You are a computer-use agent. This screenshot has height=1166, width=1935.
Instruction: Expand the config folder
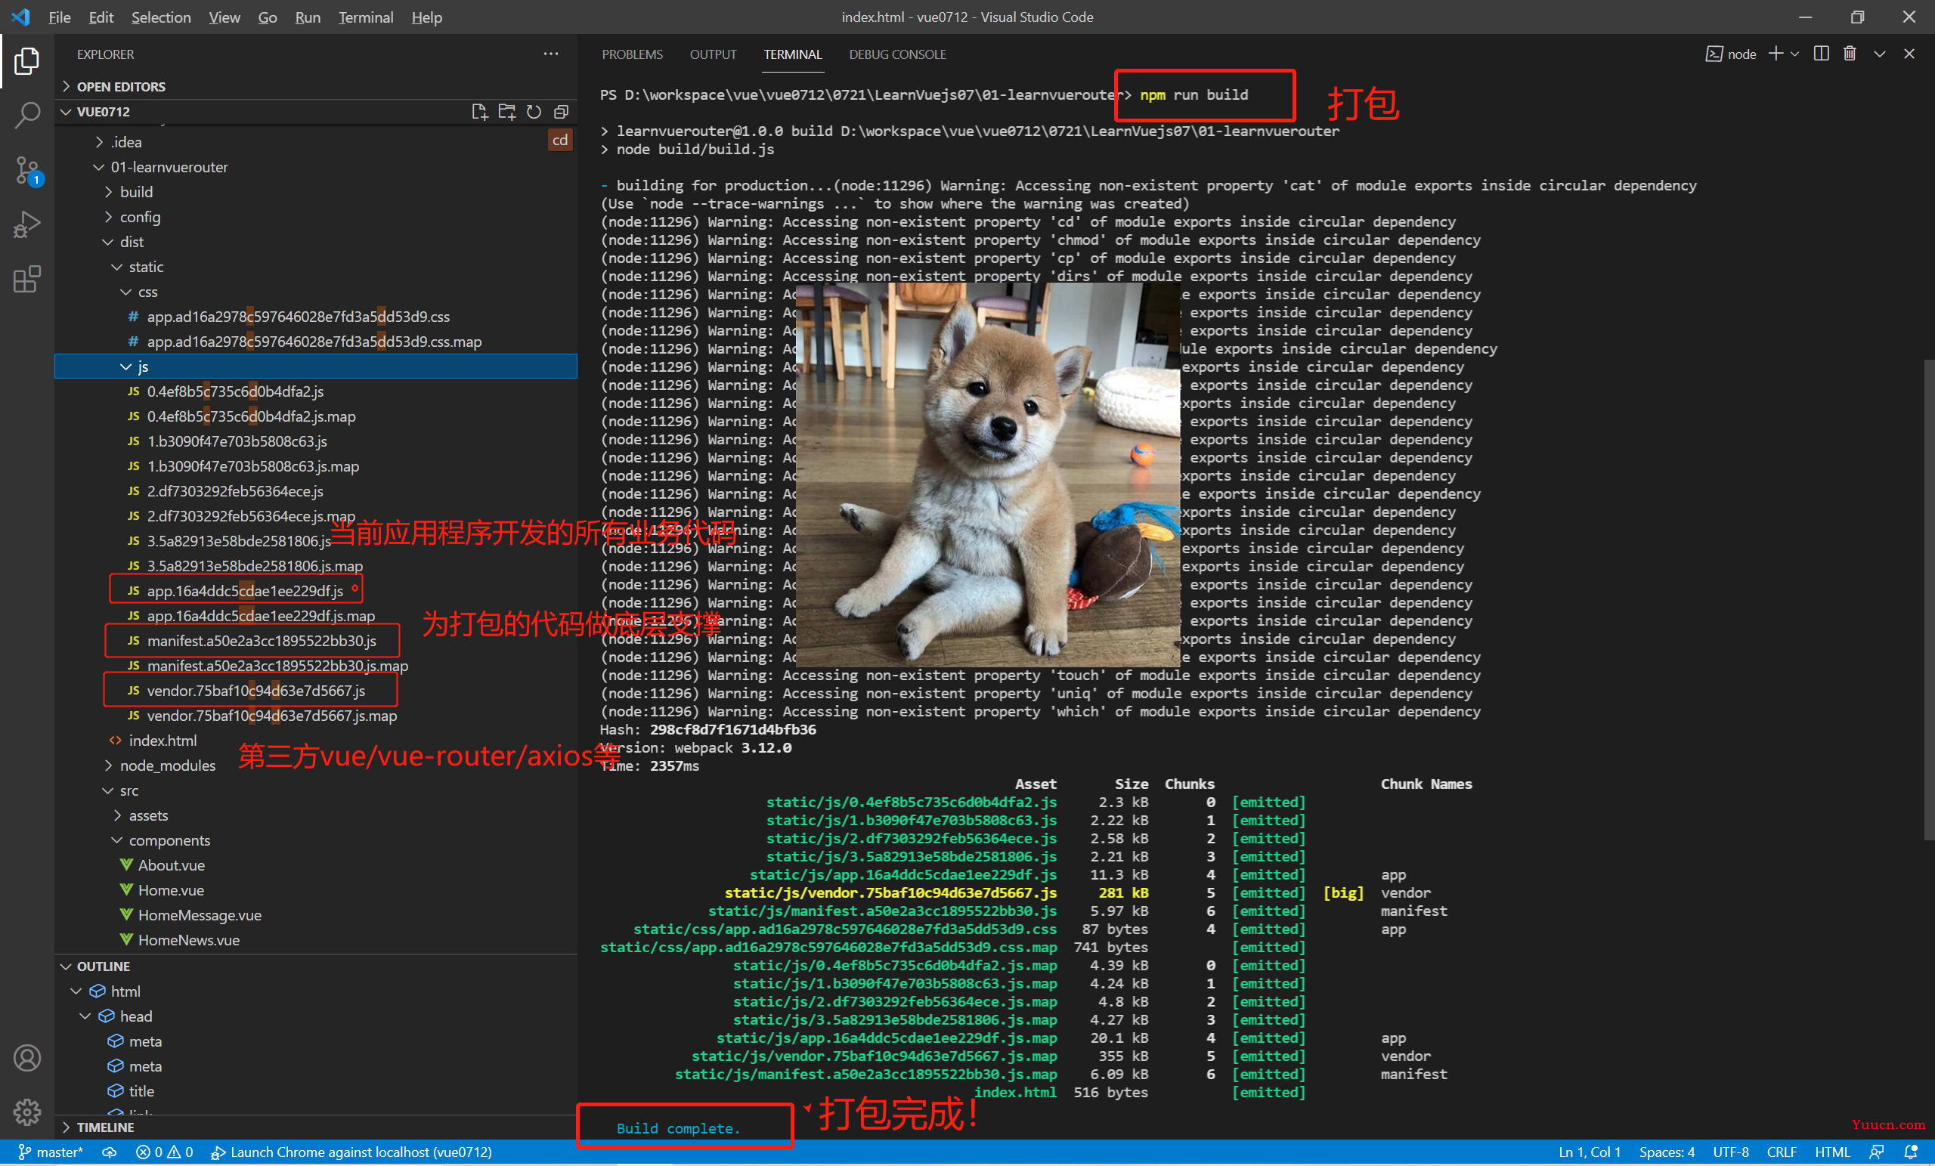point(316,217)
